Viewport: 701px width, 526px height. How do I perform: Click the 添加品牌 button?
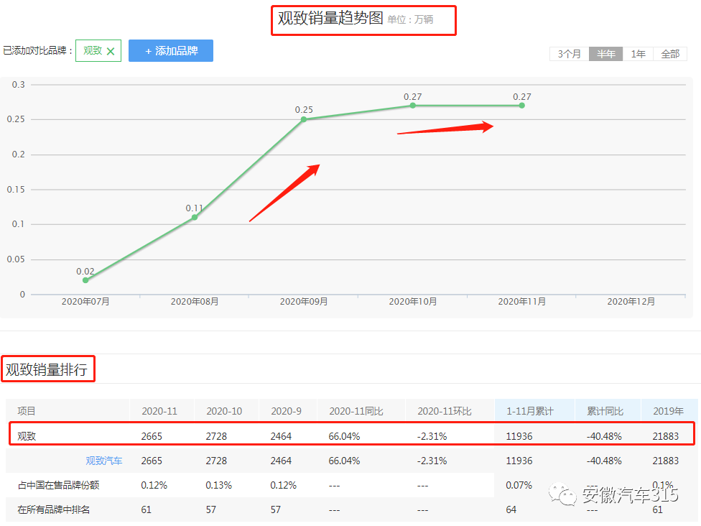click(171, 50)
